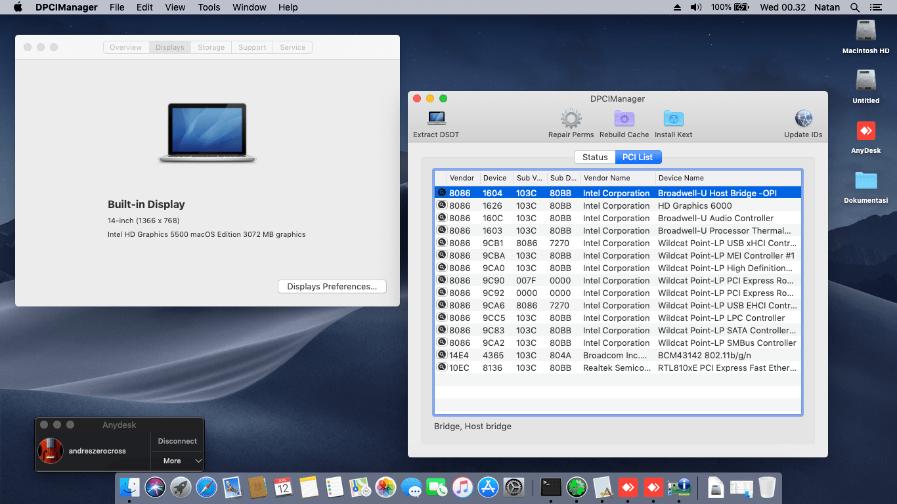This screenshot has height=504, width=897.
Task: Open the Service tab
Action: (x=292, y=47)
